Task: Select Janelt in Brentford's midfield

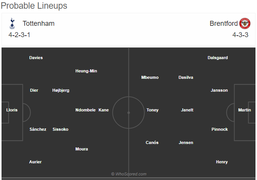Action: point(187,110)
